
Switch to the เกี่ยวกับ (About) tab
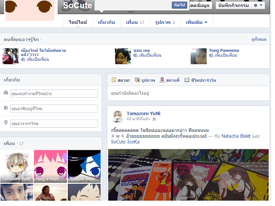click(x=107, y=22)
